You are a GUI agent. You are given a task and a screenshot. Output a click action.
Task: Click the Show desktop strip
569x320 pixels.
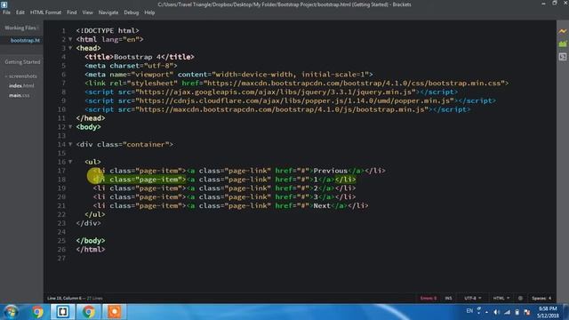[566, 312]
